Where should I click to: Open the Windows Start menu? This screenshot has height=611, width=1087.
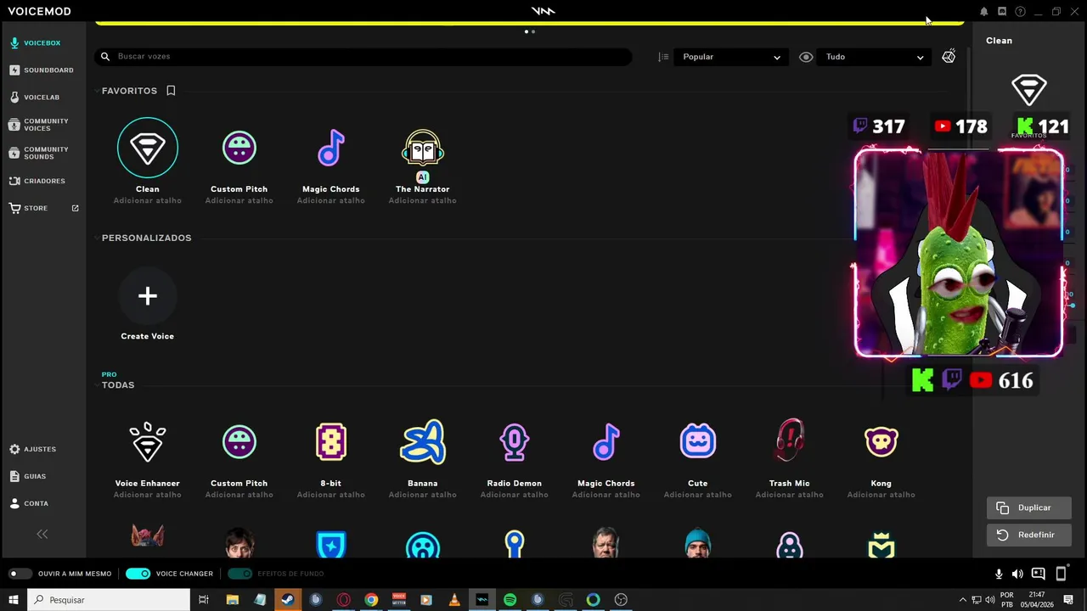click(14, 600)
